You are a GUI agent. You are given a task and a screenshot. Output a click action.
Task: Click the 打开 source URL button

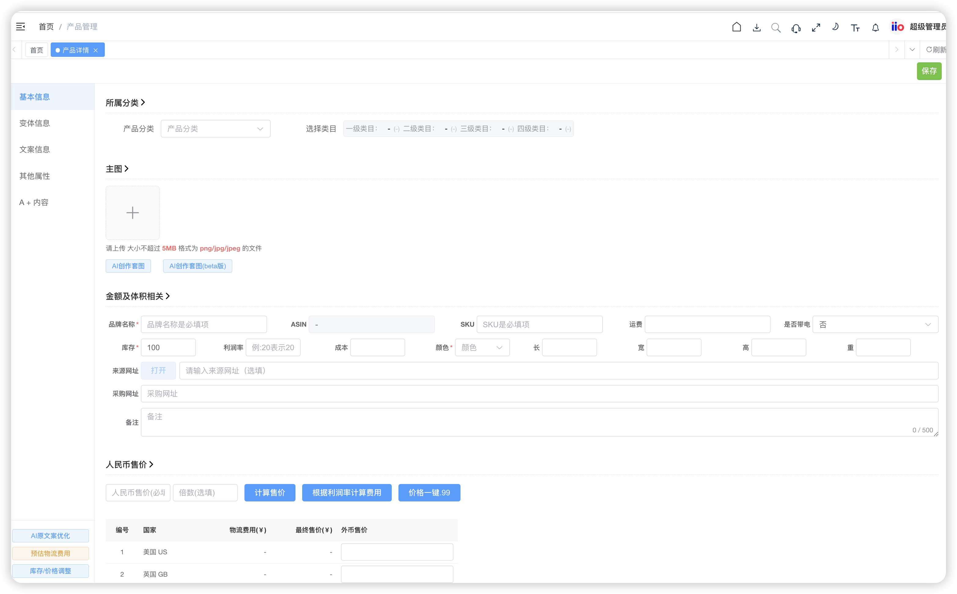coord(158,370)
